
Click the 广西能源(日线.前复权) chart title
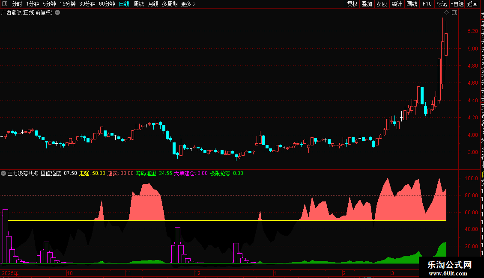coord(27,13)
